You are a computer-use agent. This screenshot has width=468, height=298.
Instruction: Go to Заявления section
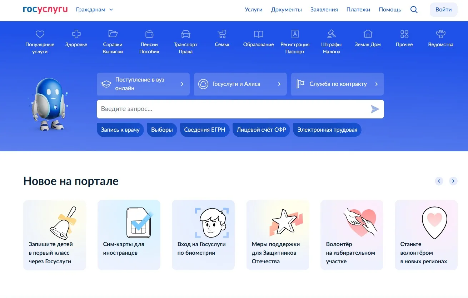pos(324,10)
